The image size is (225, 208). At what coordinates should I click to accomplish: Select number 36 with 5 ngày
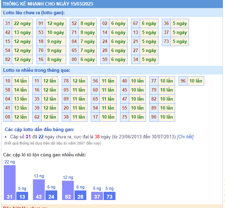pos(166,24)
